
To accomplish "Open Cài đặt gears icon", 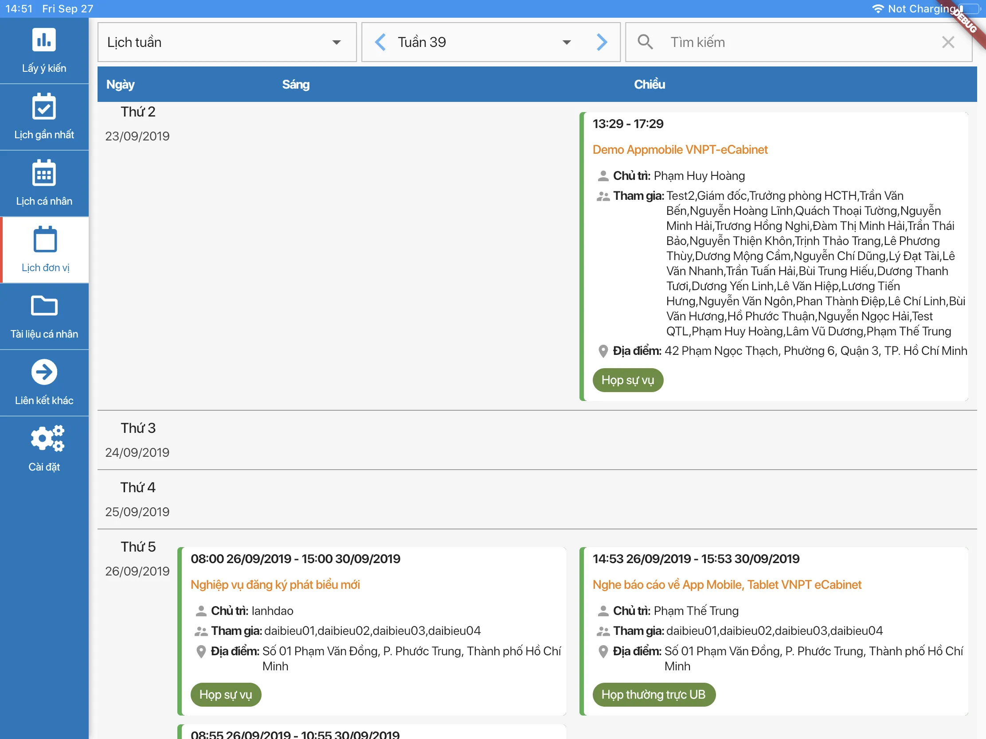I will pyautogui.click(x=47, y=438).
